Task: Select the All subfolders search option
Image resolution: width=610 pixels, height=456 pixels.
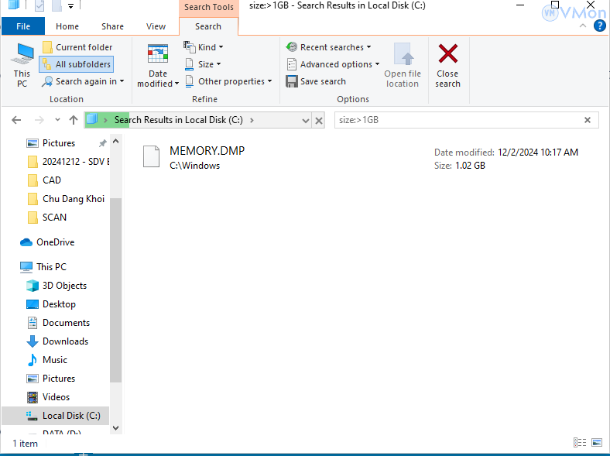Action: click(x=76, y=64)
